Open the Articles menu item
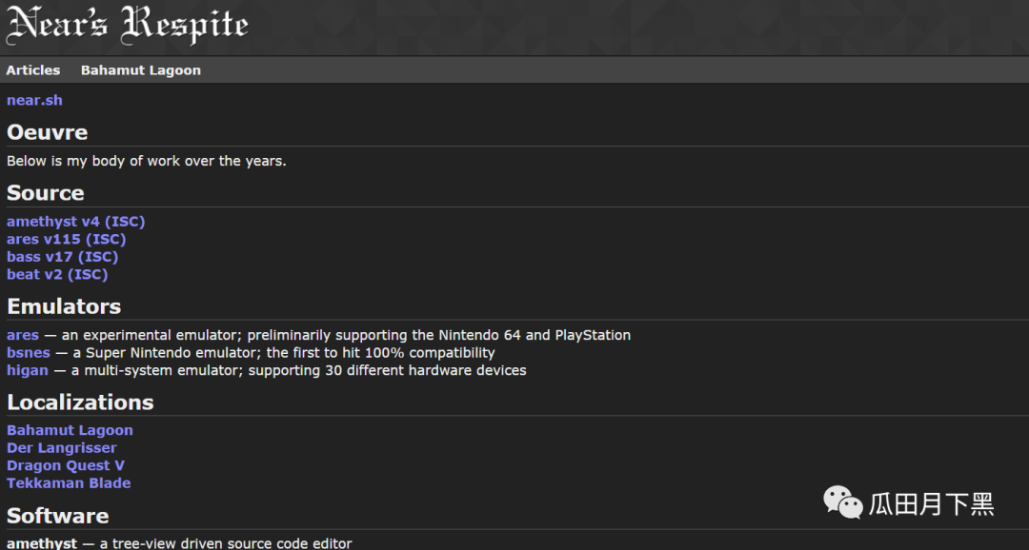 (32, 70)
